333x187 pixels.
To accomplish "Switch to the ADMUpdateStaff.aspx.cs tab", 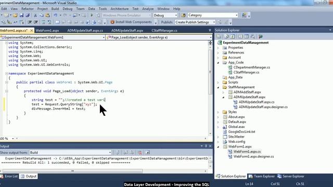I will click(85, 31).
